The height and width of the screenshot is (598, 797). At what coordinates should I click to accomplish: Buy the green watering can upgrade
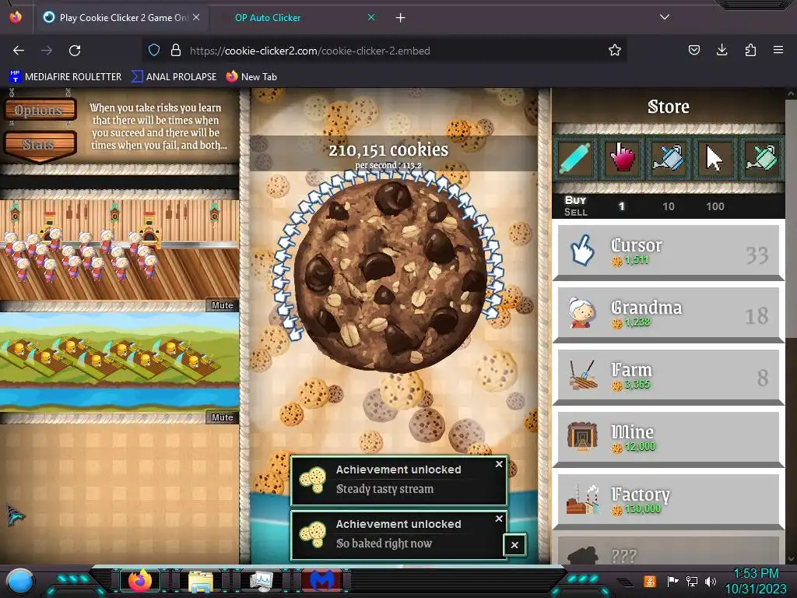click(761, 158)
